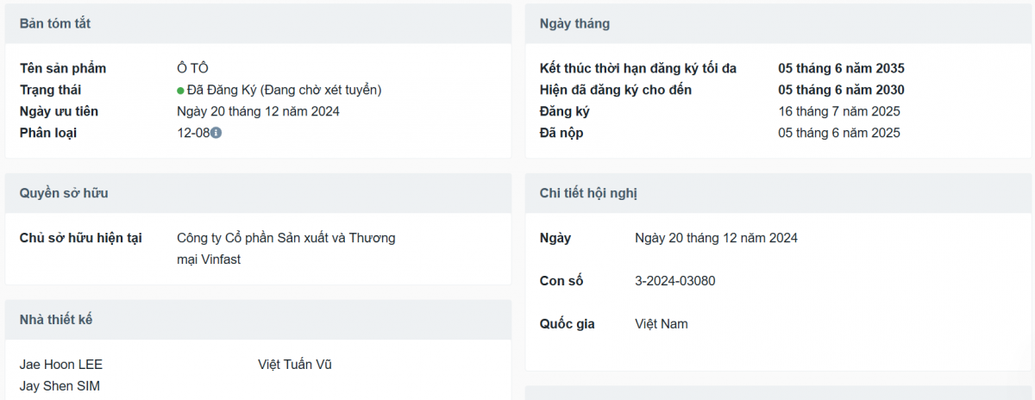Click the Quyền sở hữu section header
This screenshot has width=1035, height=400.
click(258, 193)
